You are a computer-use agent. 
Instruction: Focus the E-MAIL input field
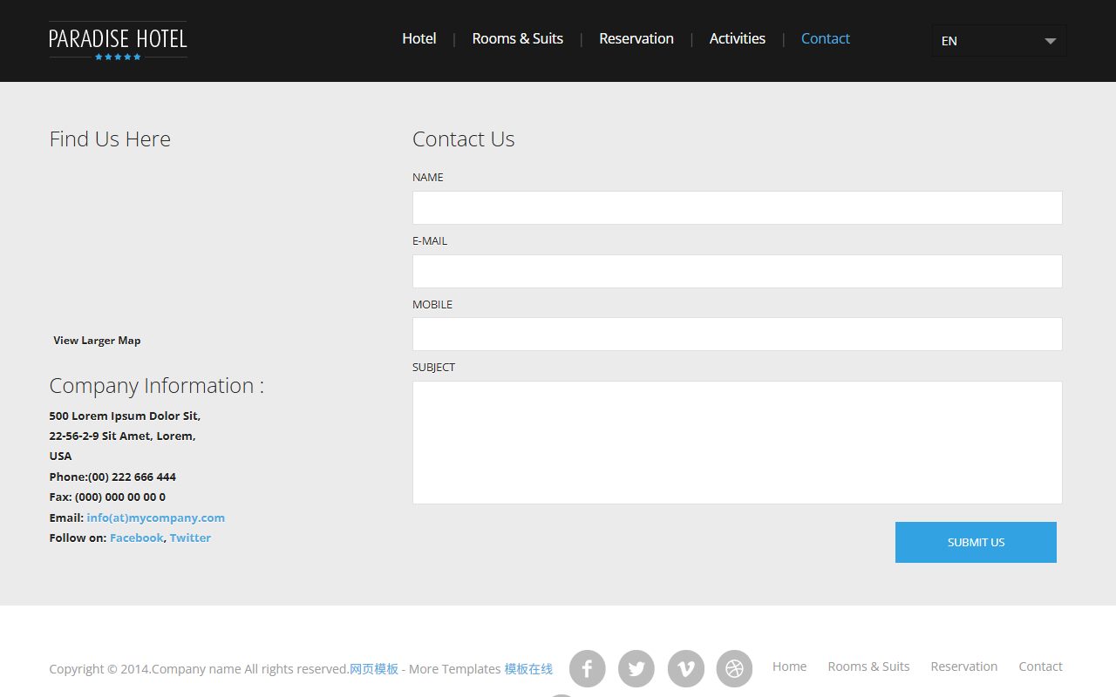tap(738, 271)
